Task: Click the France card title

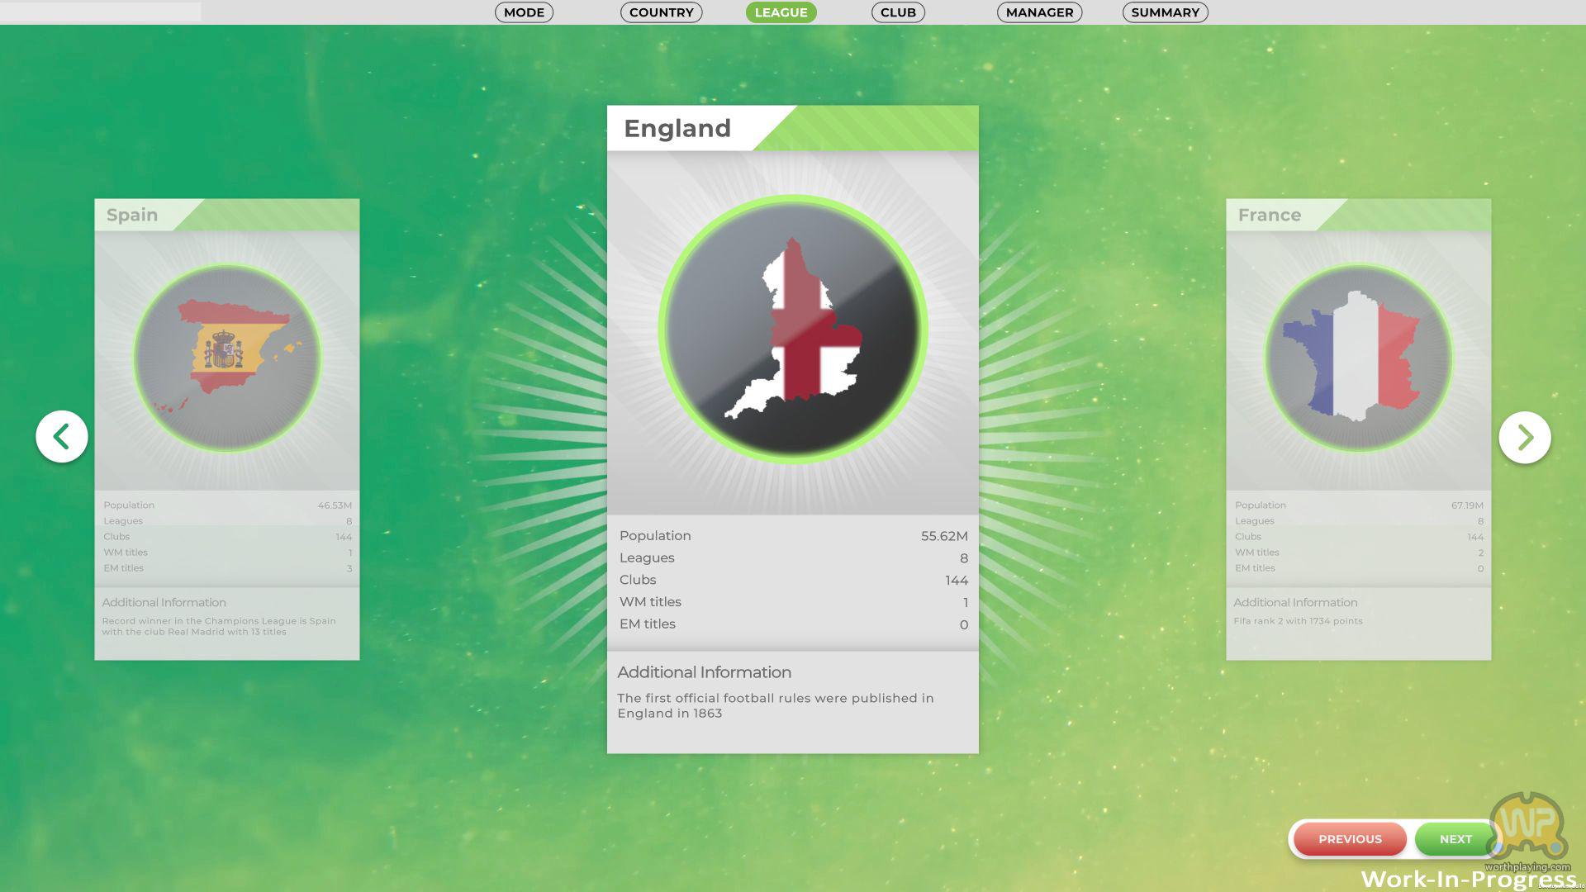Action: (1269, 215)
